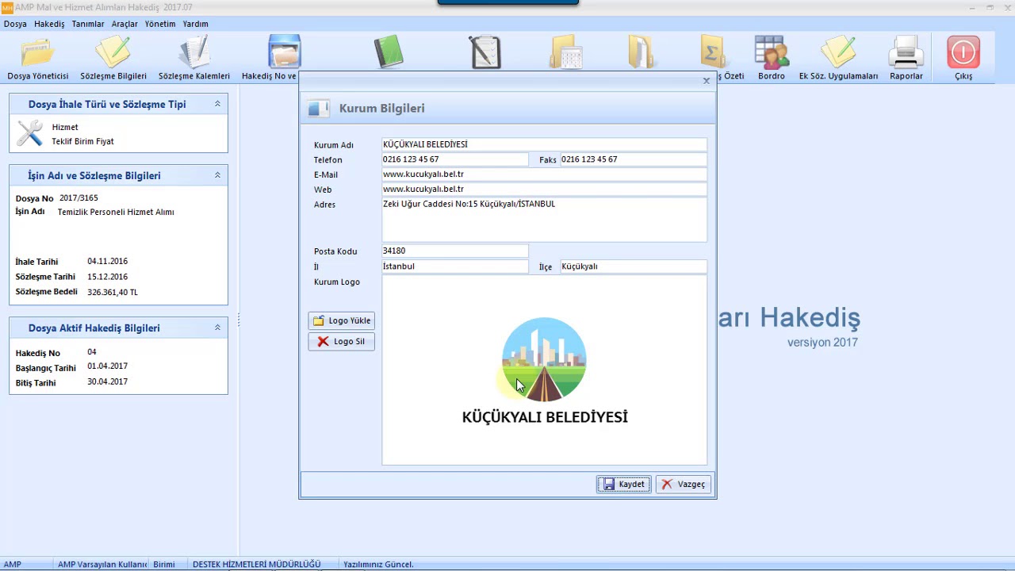Open Sözleşme Bilgileri toolbar icon
1015x571 pixels.
pos(113,59)
